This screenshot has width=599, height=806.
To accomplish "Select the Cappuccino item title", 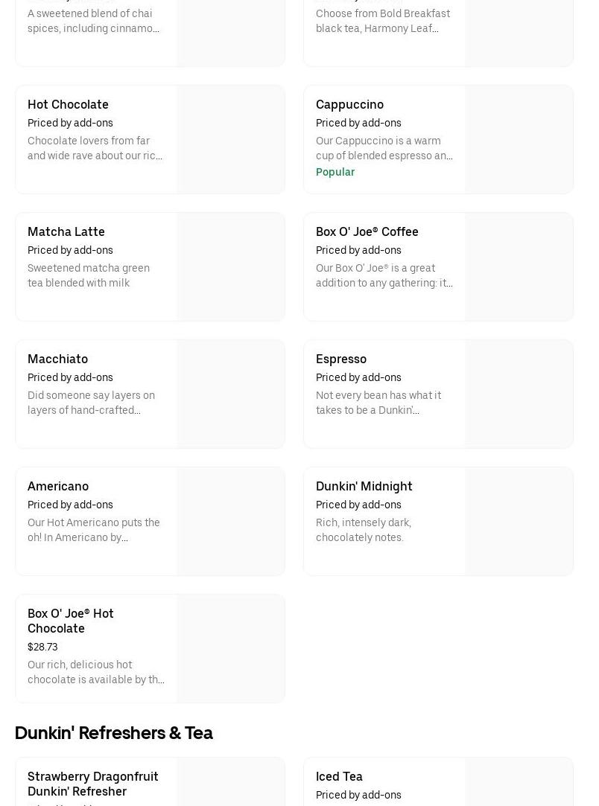I will coord(349,104).
